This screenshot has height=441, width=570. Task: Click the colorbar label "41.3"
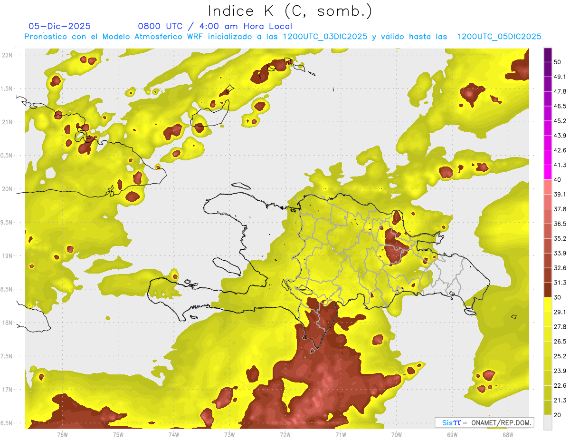click(560, 165)
